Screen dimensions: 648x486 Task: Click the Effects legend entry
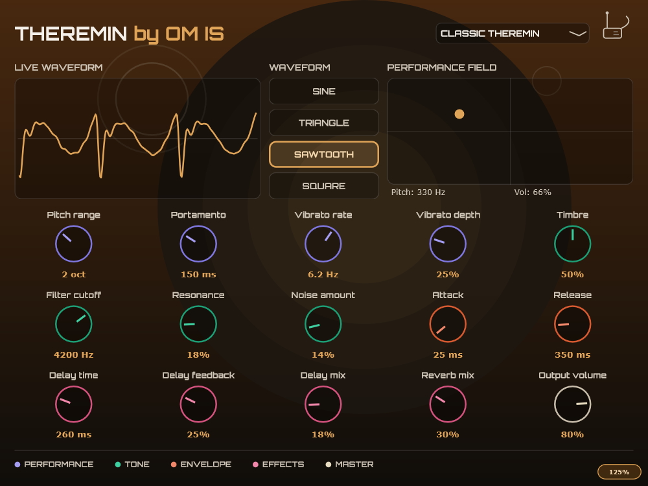[x=279, y=465]
